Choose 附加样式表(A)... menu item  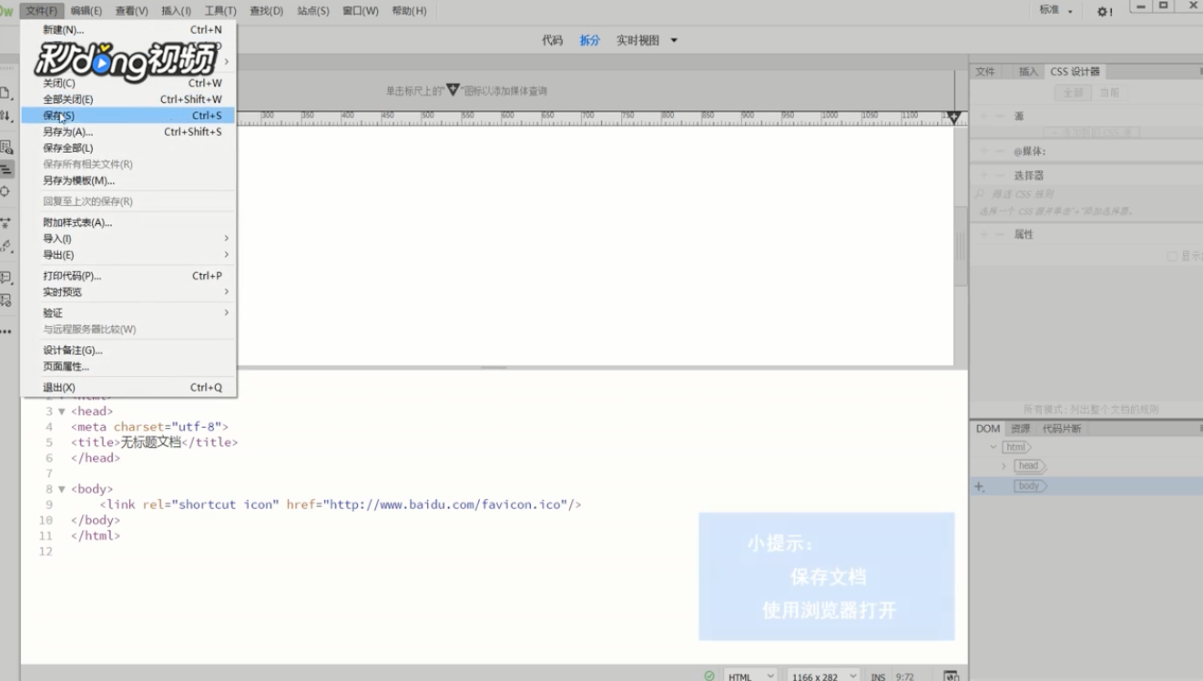[x=128, y=222]
